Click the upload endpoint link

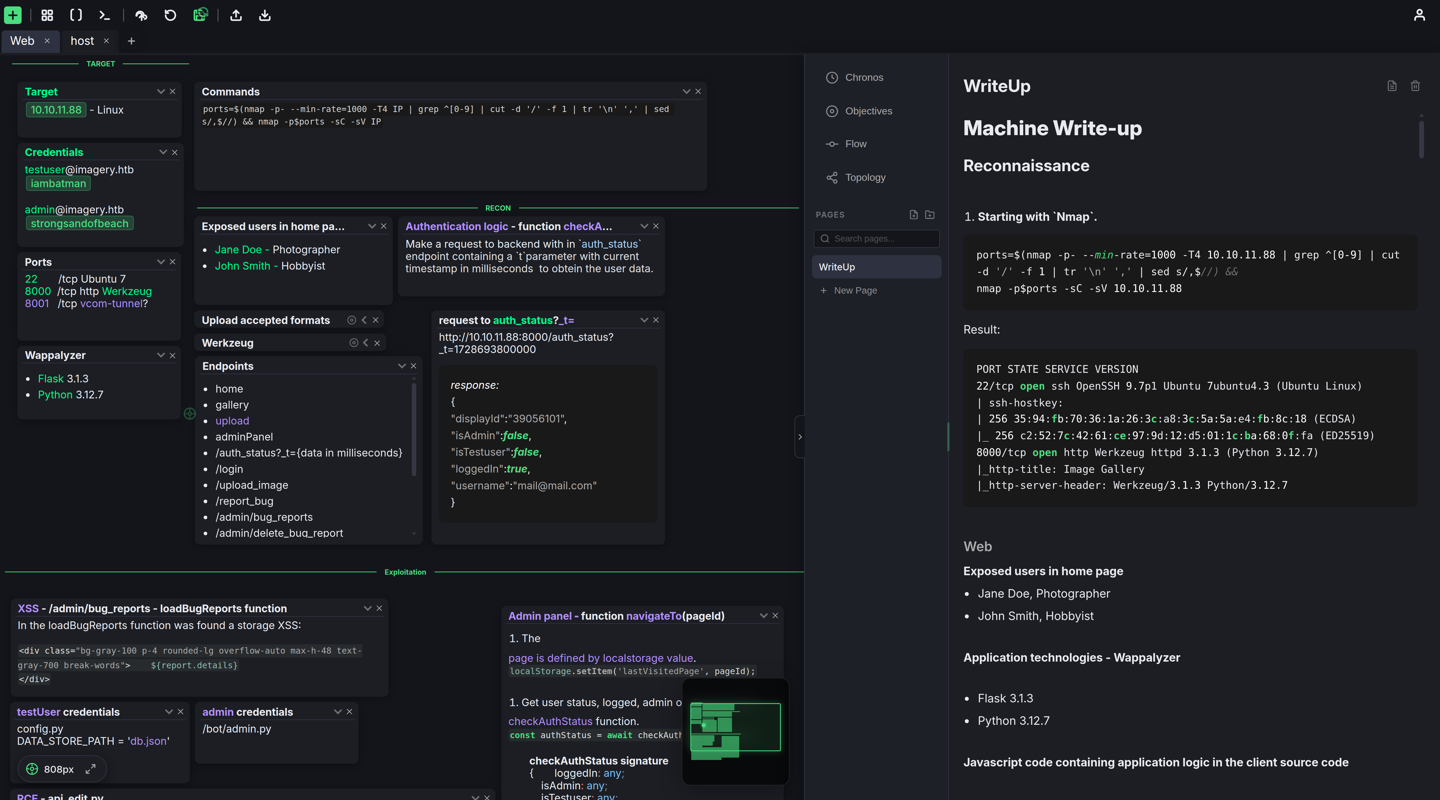point(232,421)
